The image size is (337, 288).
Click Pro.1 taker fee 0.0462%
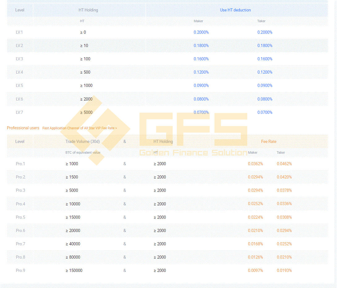coord(284,164)
